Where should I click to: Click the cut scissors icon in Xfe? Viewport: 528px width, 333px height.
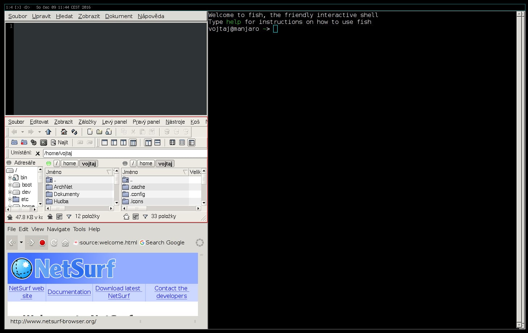click(133, 132)
